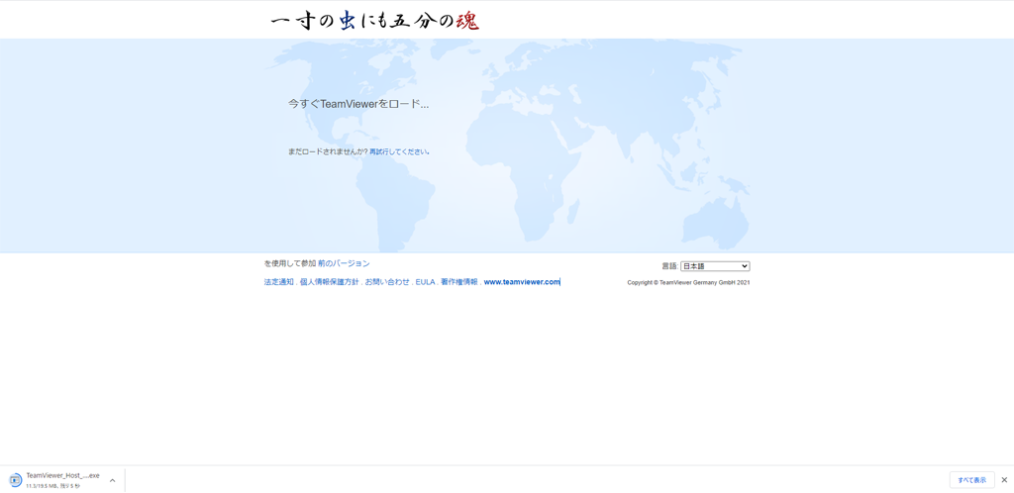The width and height of the screenshot is (1014, 493).
Task: Click the TeamViewer_Host_....exe file name
Action: (x=62, y=475)
